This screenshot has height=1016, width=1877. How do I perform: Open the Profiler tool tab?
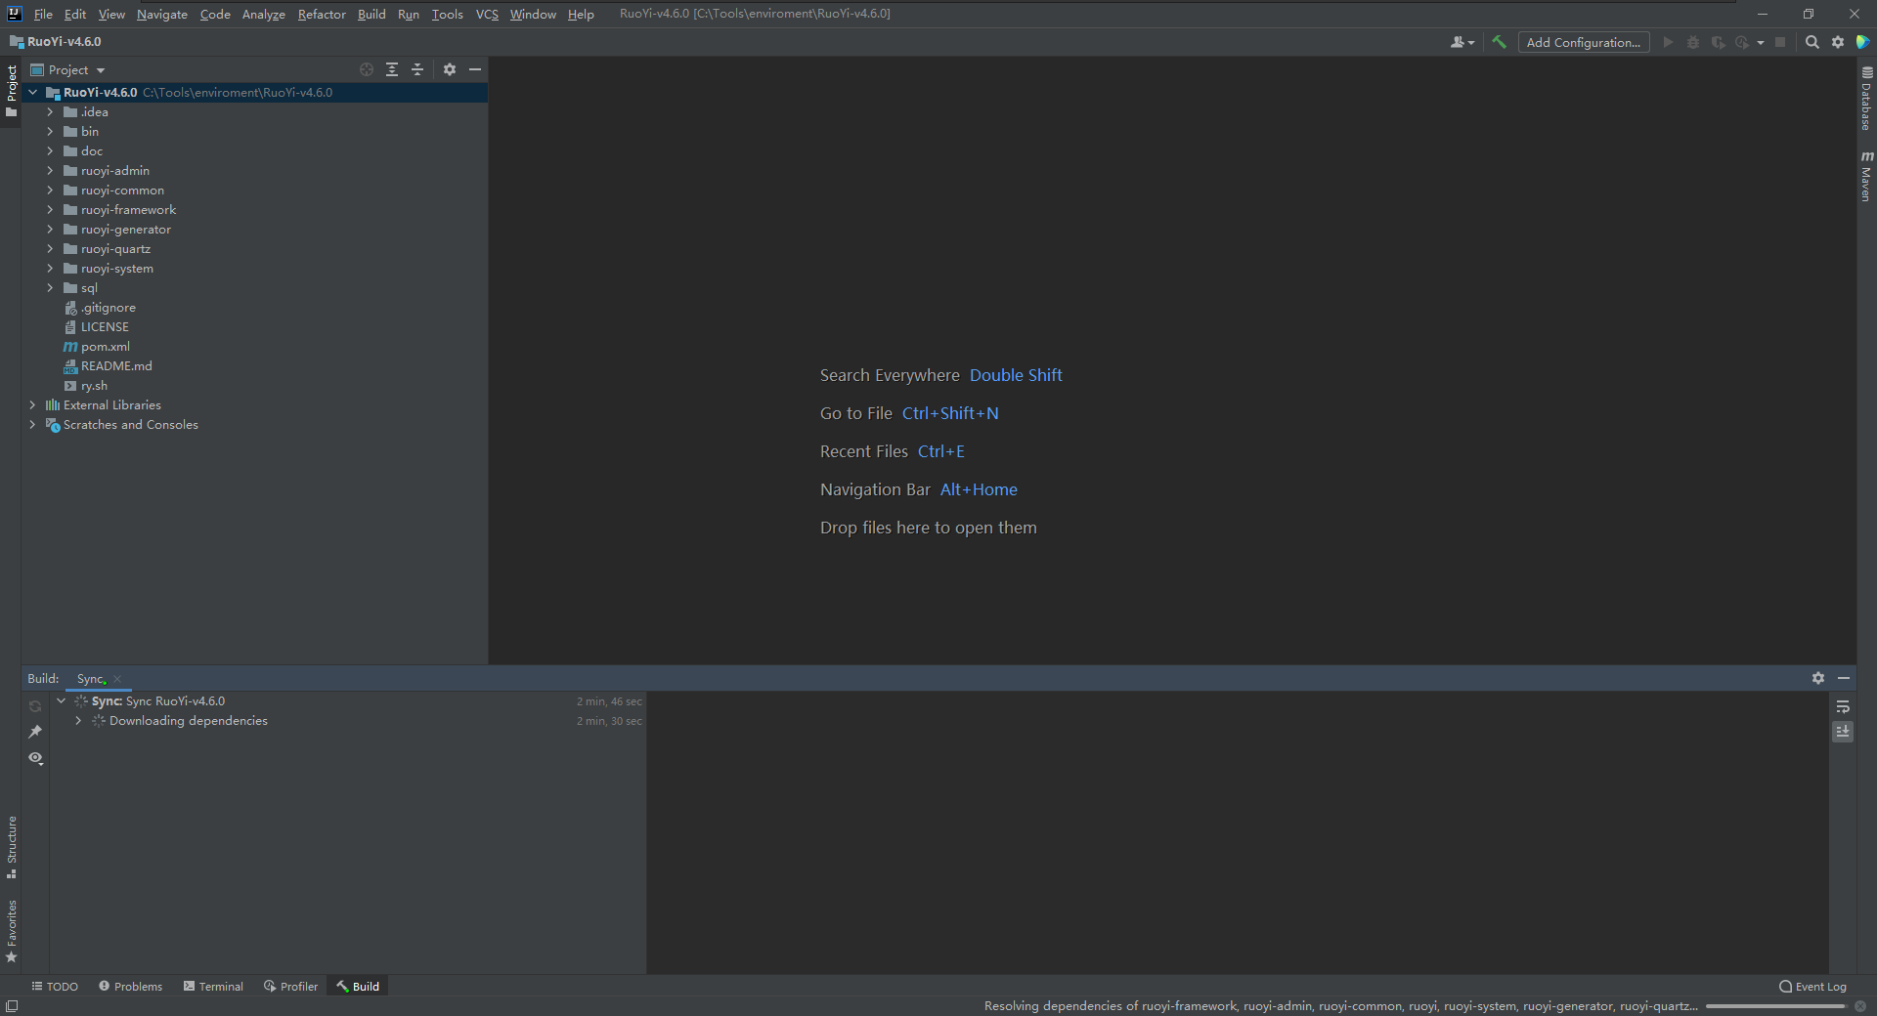point(291,987)
